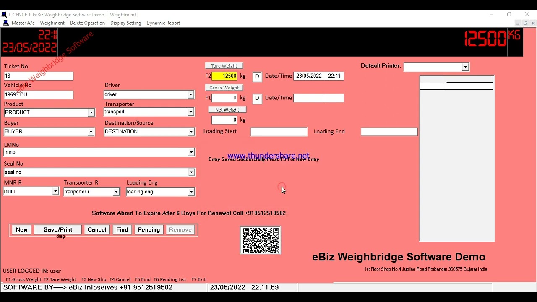
Task: Open the Default Printer dropdown
Action: coord(465,67)
